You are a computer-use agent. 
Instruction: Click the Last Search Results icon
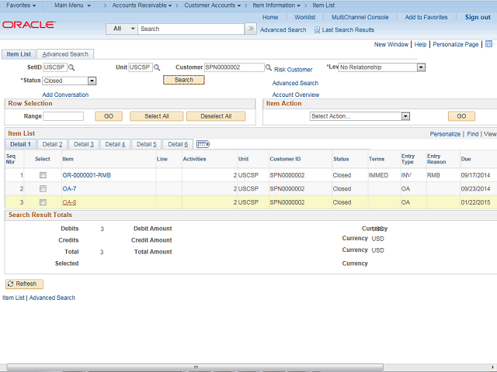pos(317,29)
